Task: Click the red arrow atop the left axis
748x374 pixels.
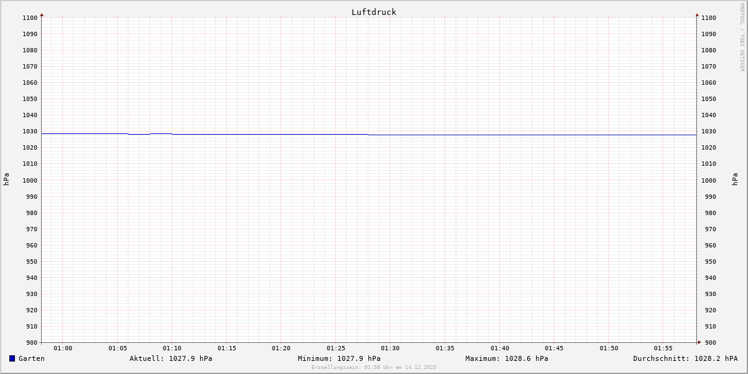Action: (x=42, y=14)
